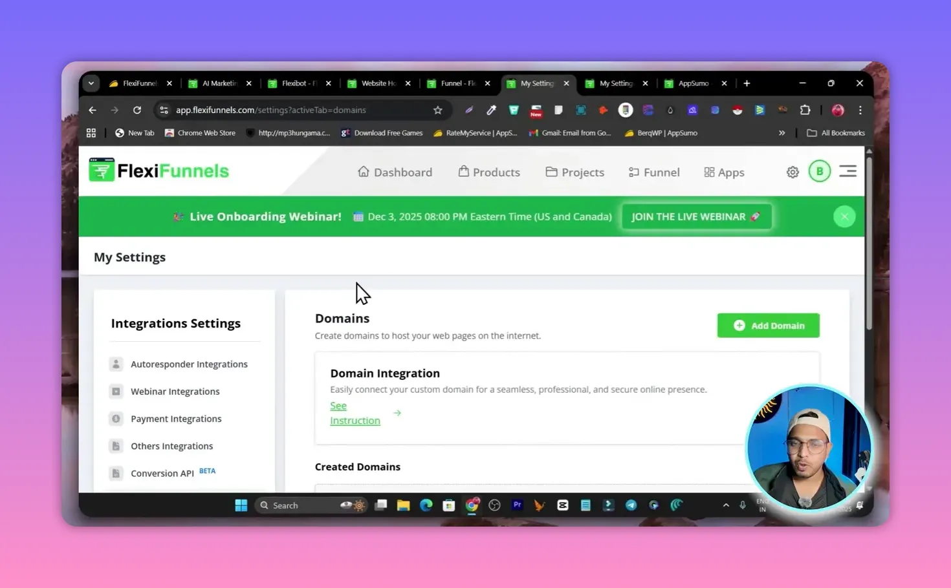The height and width of the screenshot is (588, 951).
Task: Open the Chrome Web Store bookmark
Action: click(x=200, y=133)
